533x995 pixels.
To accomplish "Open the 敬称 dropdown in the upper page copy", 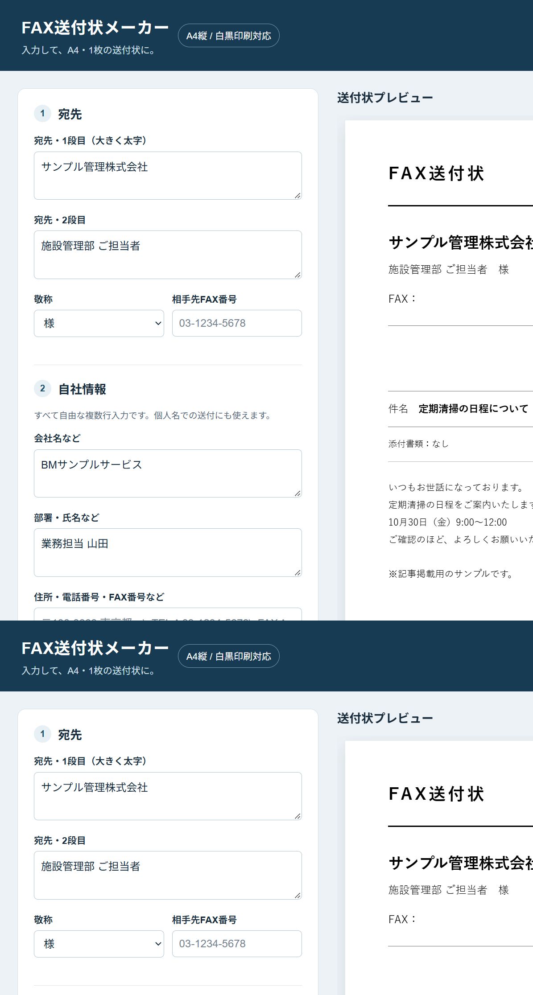I will pos(99,323).
